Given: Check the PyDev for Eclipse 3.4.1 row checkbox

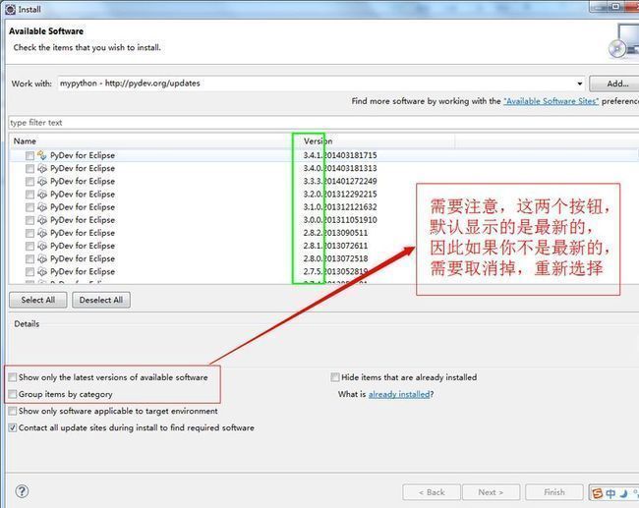Looking at the screenshot, I should click(x=29, y=155).
